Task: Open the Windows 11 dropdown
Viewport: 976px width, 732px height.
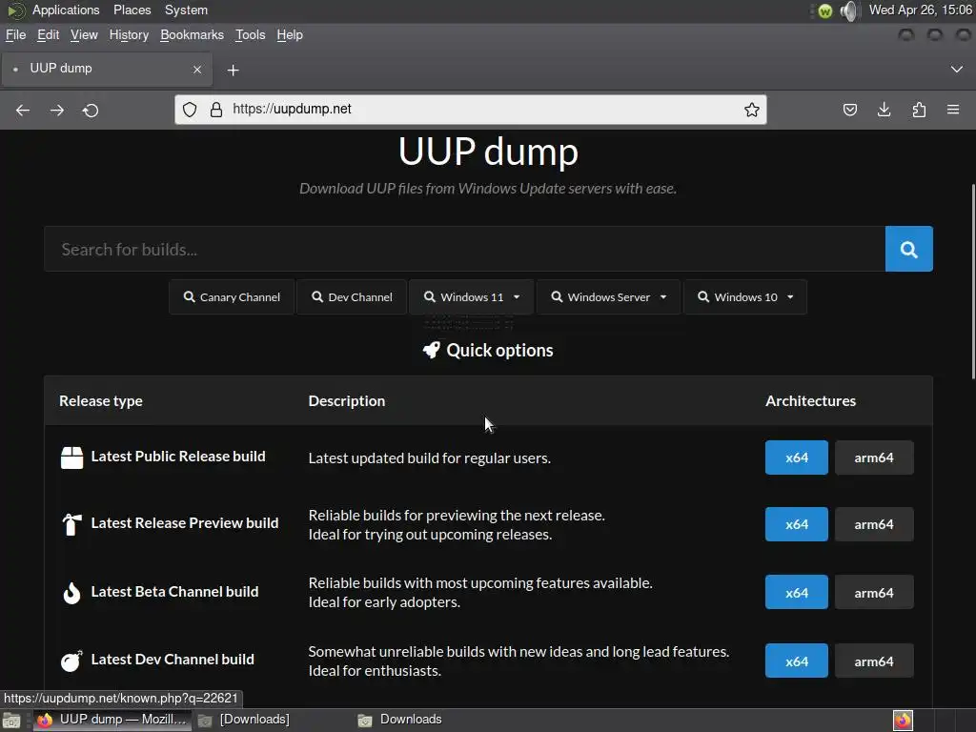Action: pyautogui.click(x=471, y=297)
